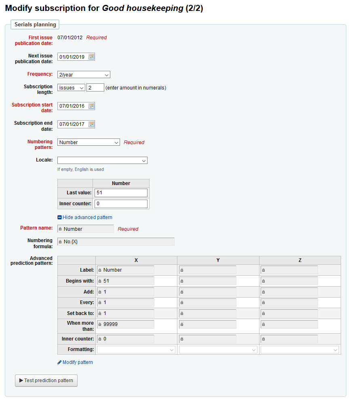Click the subscription length amount field

(95, 88)
